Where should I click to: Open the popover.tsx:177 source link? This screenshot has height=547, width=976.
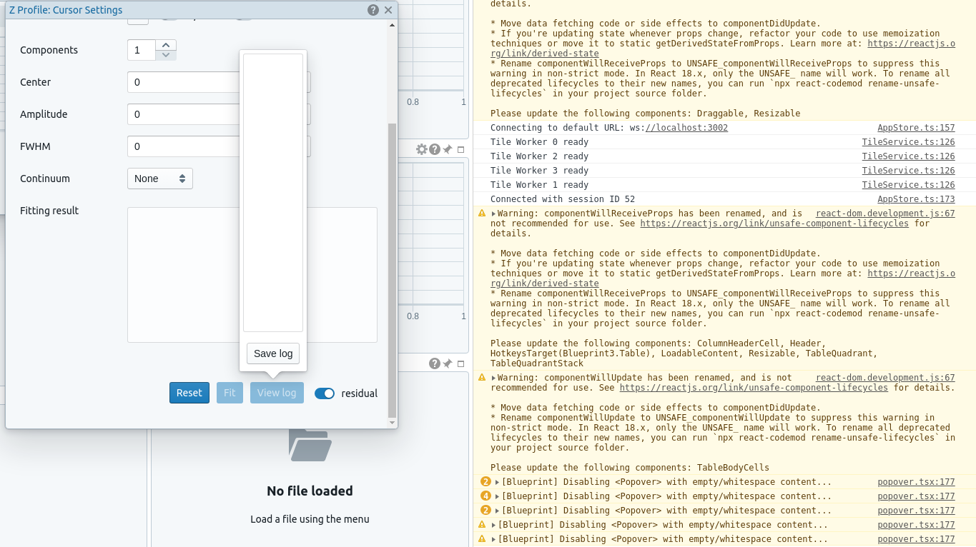point(916,481)
